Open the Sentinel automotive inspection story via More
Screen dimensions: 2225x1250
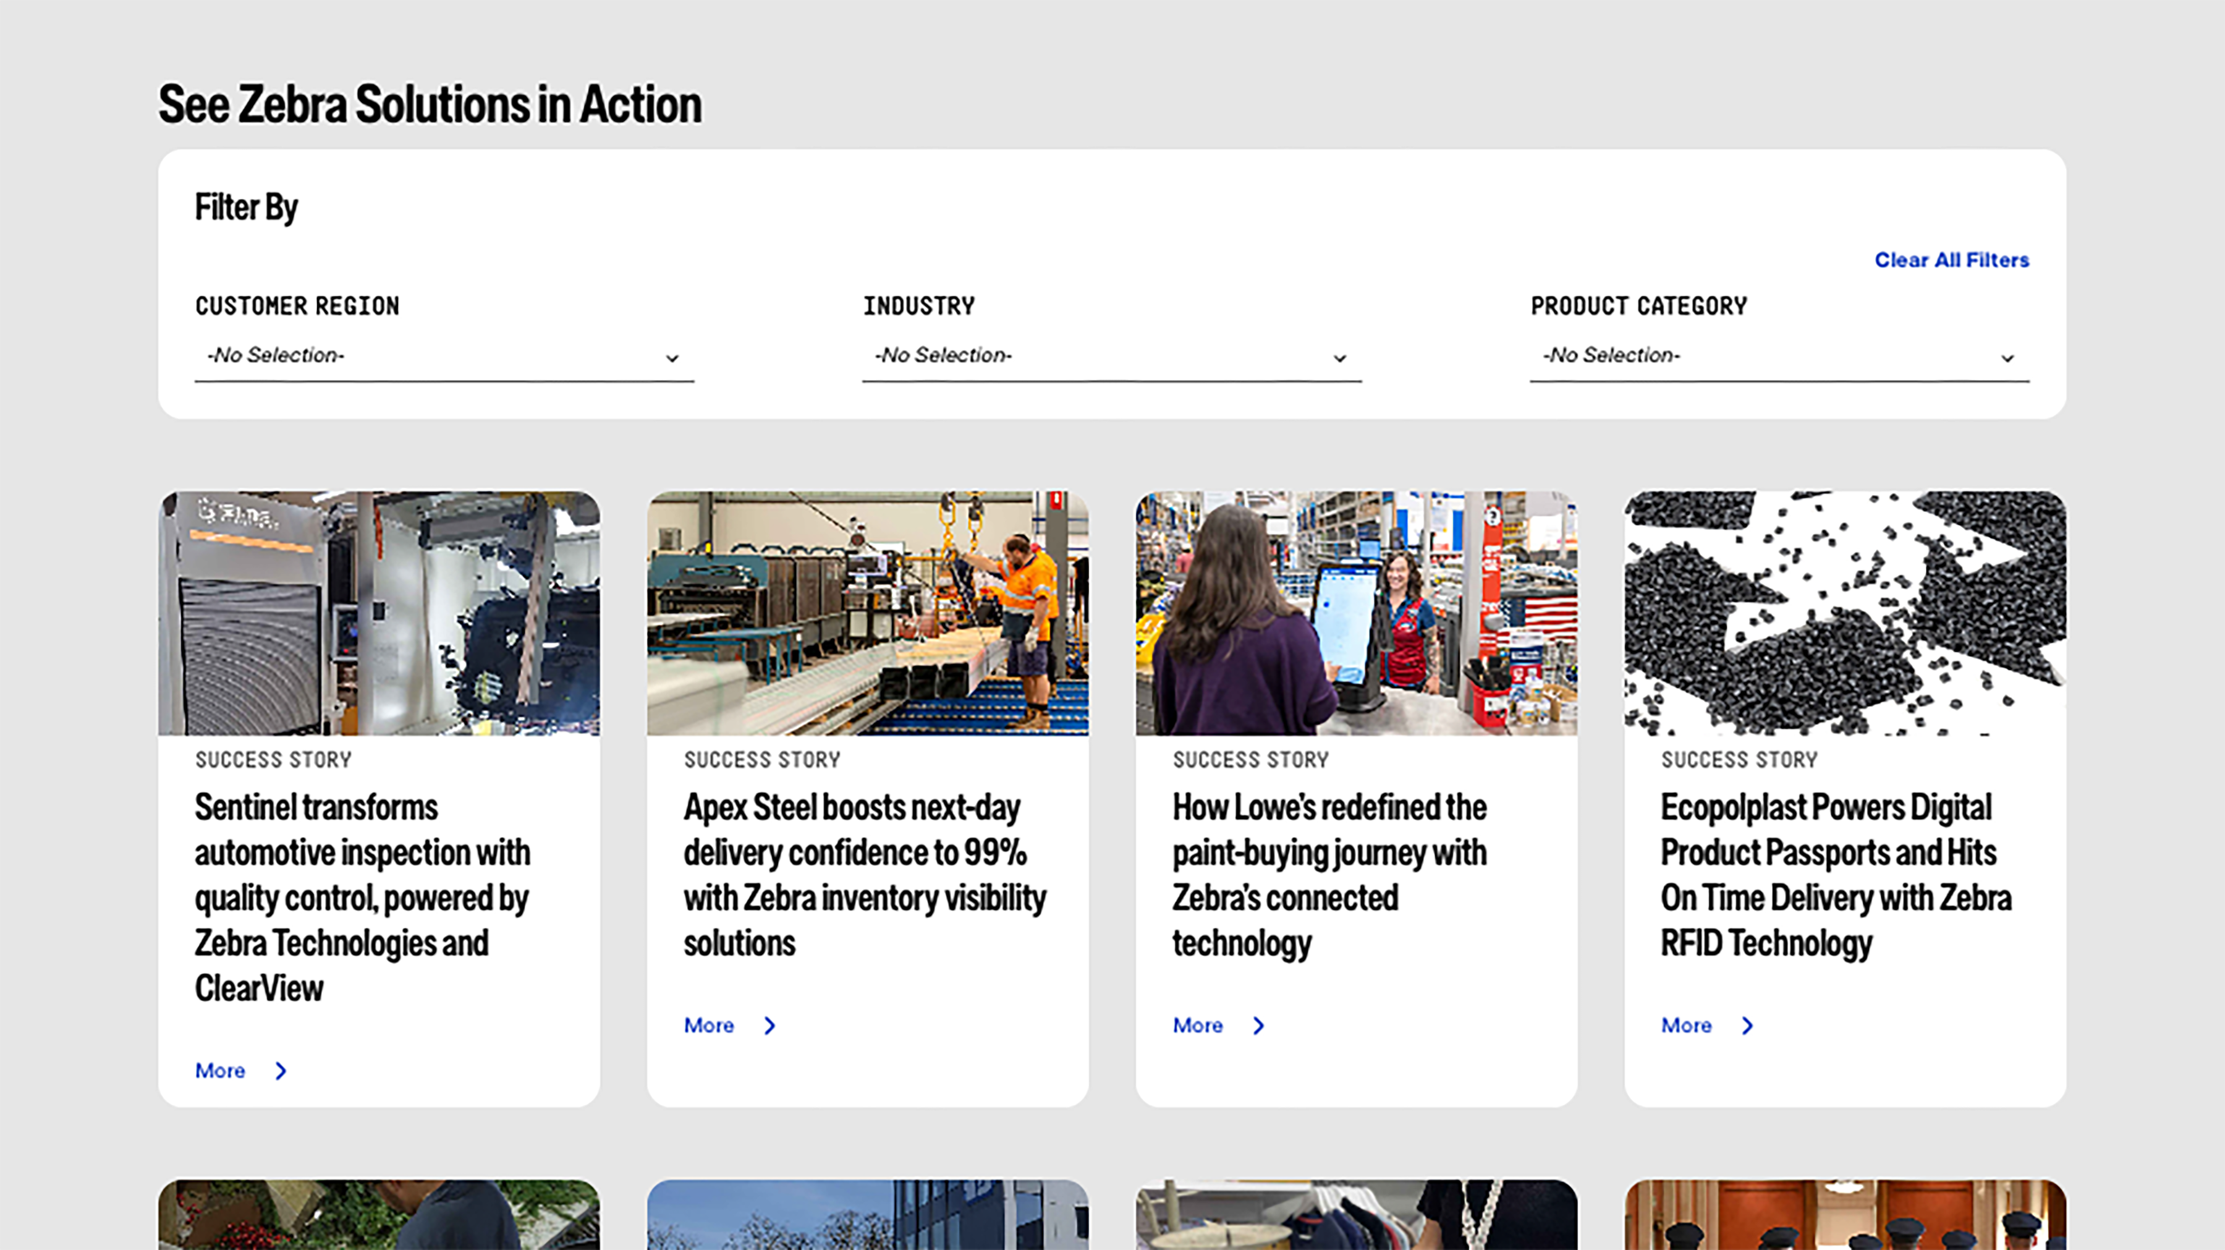coord(219,1070)
